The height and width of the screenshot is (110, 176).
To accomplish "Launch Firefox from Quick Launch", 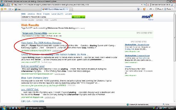I will (20, 108).
